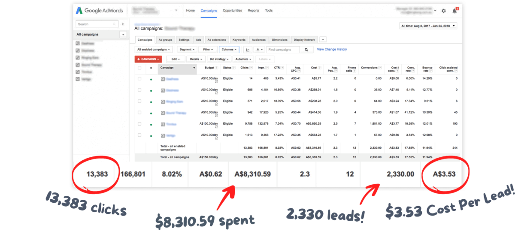Open the Columns dropdown

229,50
